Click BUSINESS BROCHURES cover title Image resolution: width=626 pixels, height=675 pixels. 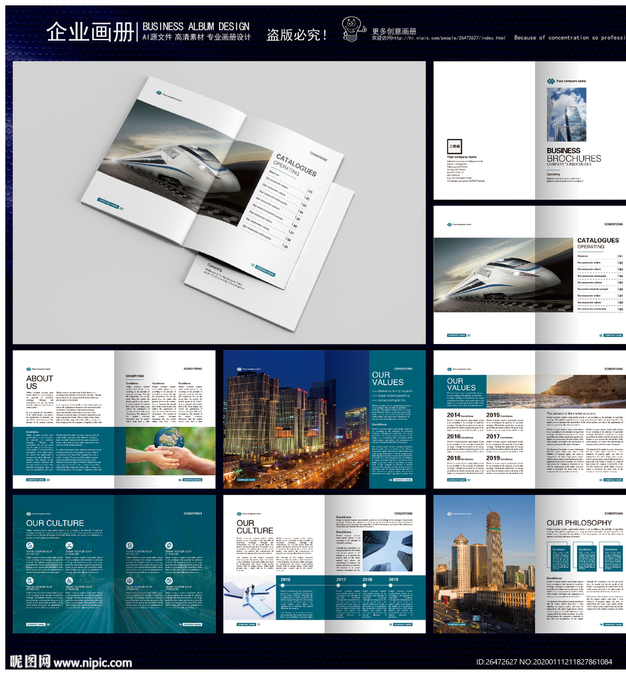click(x=573, y=154)
